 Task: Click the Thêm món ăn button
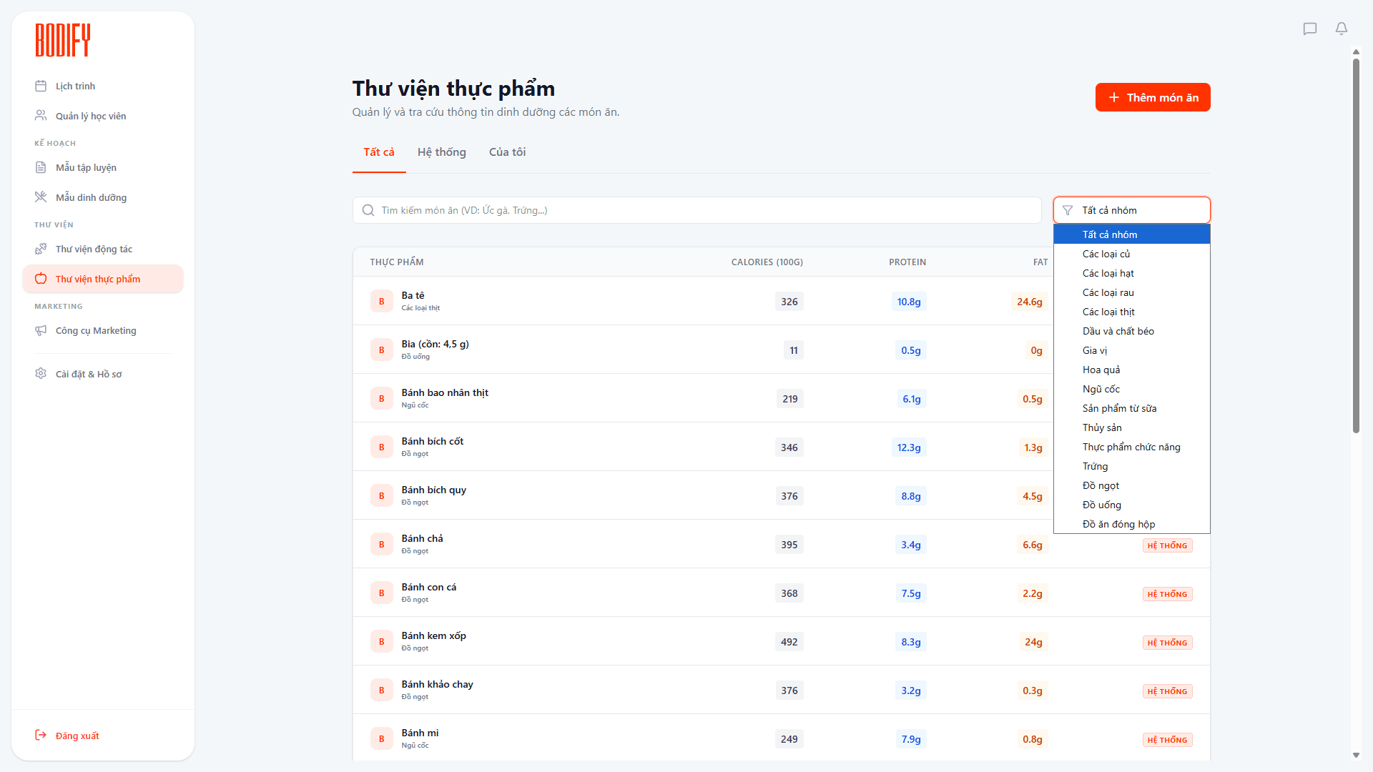click(1152, 97)
